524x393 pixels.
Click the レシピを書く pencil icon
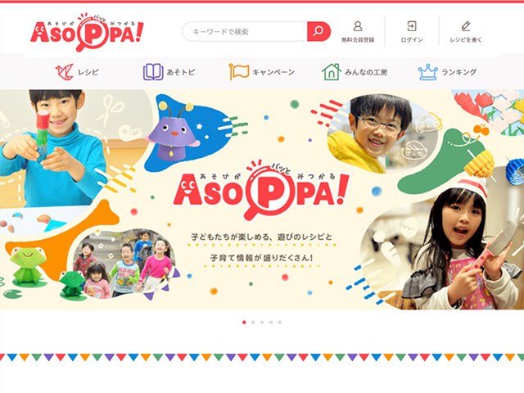(x=466, y=26)
